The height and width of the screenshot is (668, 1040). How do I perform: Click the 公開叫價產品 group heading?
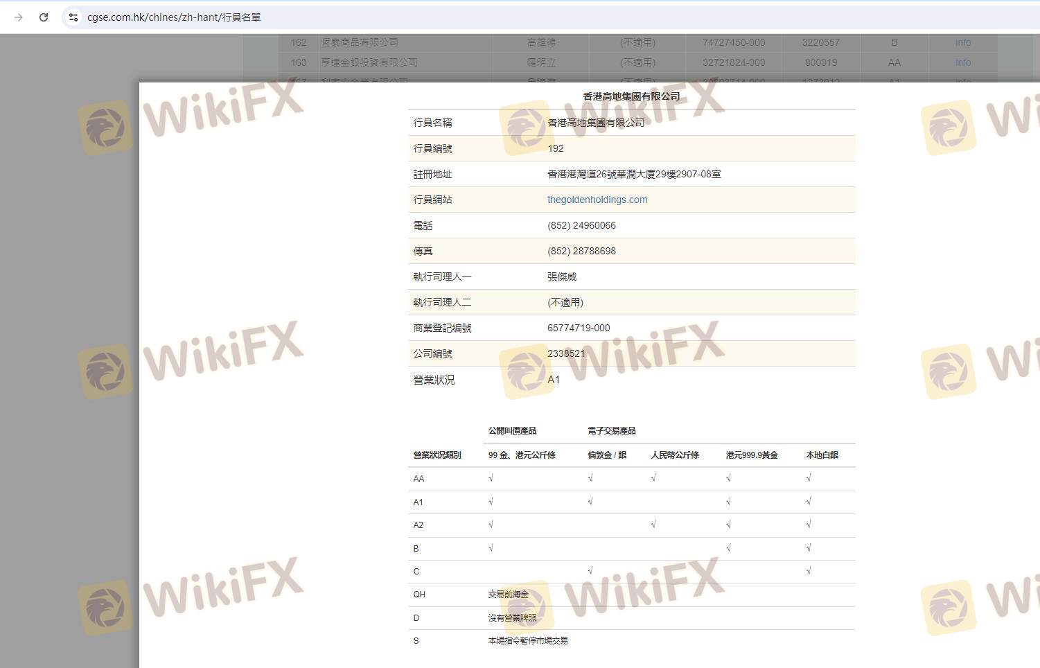[x=512, y=430]
